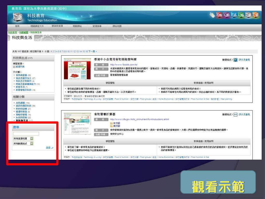Screen dimensions: 265x199
Task: Click the digital format icon for 食物營養計算器
Action: pyautogui.click(x=235, y=115)
